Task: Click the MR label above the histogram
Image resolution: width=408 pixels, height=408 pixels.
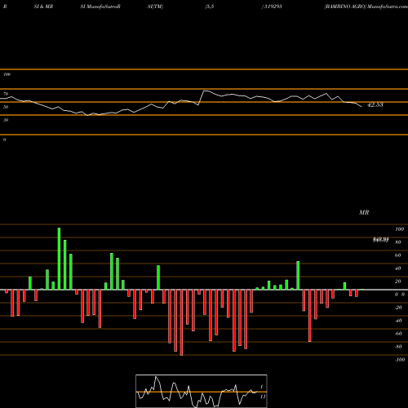Action: 364,212
